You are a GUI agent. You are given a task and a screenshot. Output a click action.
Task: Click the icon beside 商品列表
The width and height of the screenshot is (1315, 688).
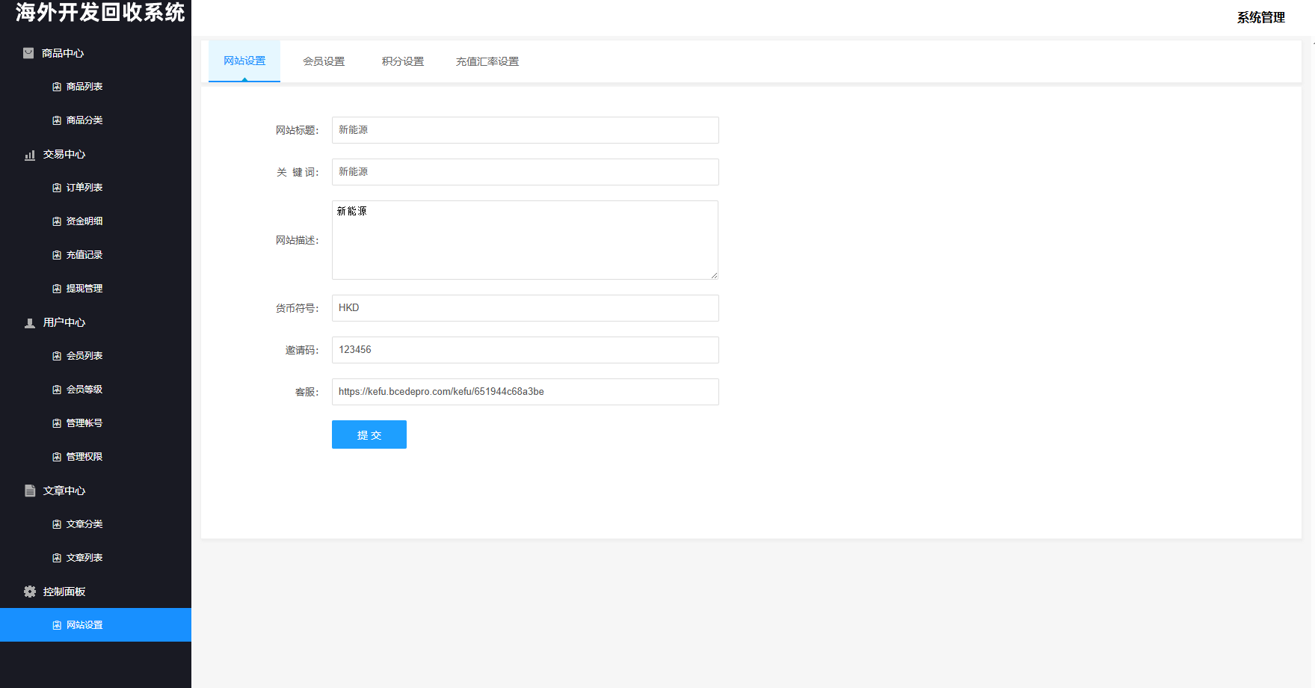click(55, 86)
